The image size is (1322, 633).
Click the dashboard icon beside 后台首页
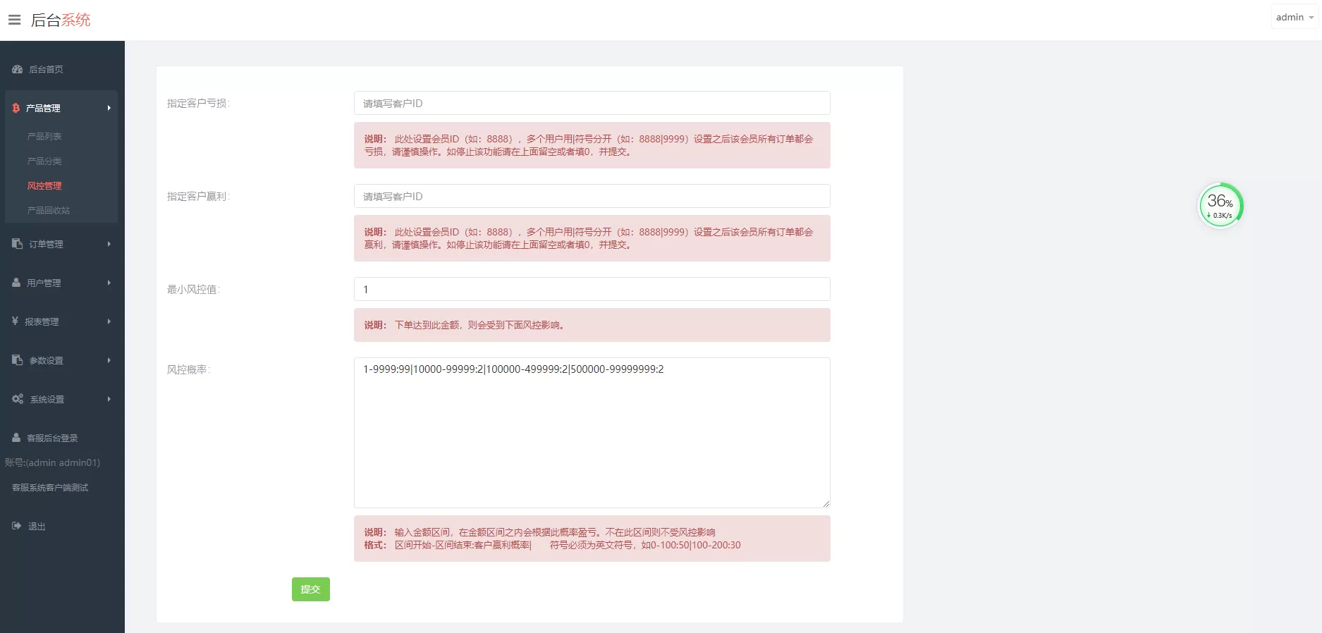point(18,69)
